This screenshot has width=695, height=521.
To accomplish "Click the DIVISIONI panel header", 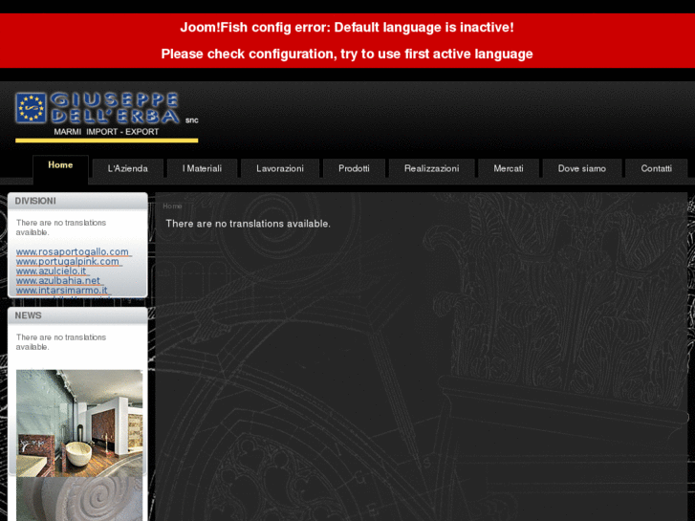I will point(77,201).
